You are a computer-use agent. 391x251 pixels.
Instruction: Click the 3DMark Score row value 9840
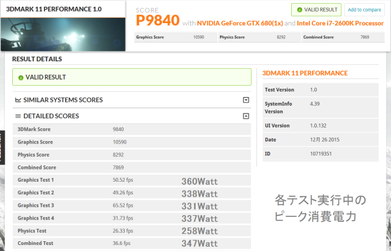coord(118,129)
